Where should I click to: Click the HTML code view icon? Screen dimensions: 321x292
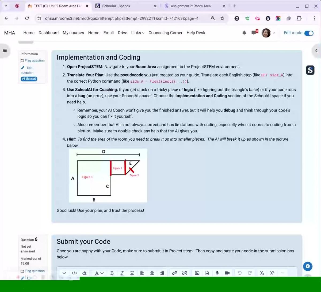74,273
